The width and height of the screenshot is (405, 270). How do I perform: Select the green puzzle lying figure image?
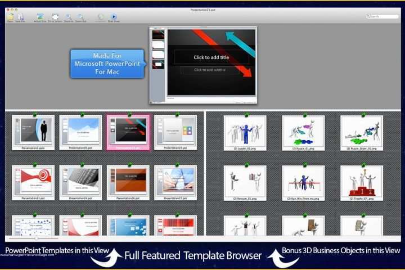(362, 133)
